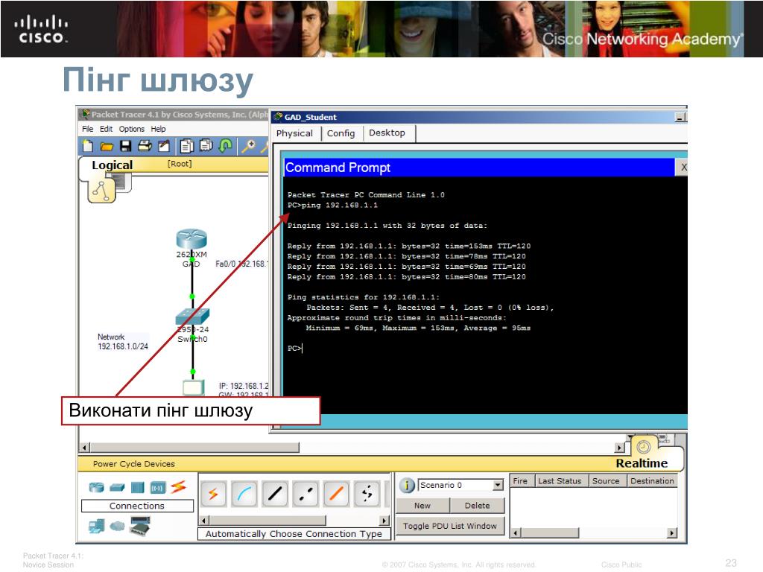Click the New scenario button

(422, 506)
